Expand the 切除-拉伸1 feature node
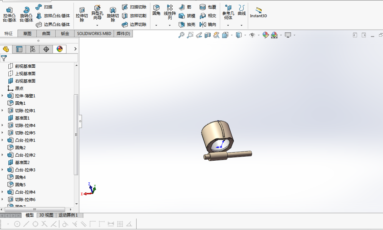Screen dimensions: 383x230 [2, 110]
